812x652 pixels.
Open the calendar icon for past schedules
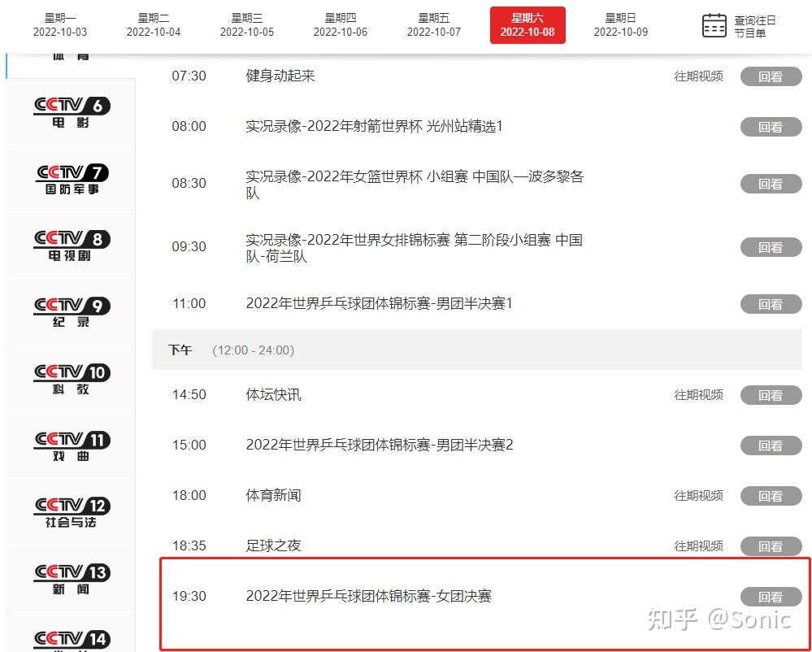tap(714, 25)
